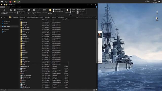Go up one folder level arrow
The image size is (162, 91).
(x=8, y=17)
